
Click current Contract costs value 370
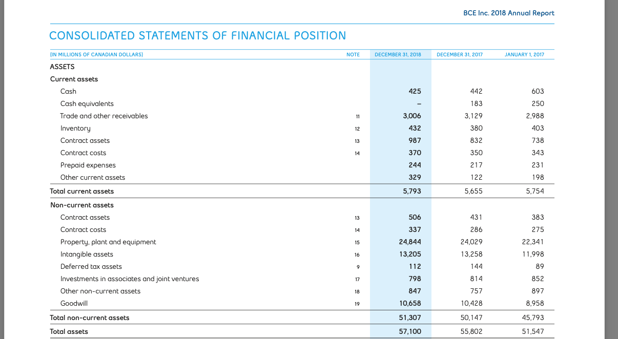pyautogui.click(x=415, y=153)
